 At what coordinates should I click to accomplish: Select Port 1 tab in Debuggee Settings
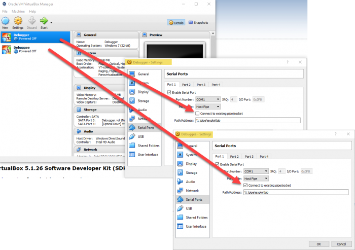(220, 156)
